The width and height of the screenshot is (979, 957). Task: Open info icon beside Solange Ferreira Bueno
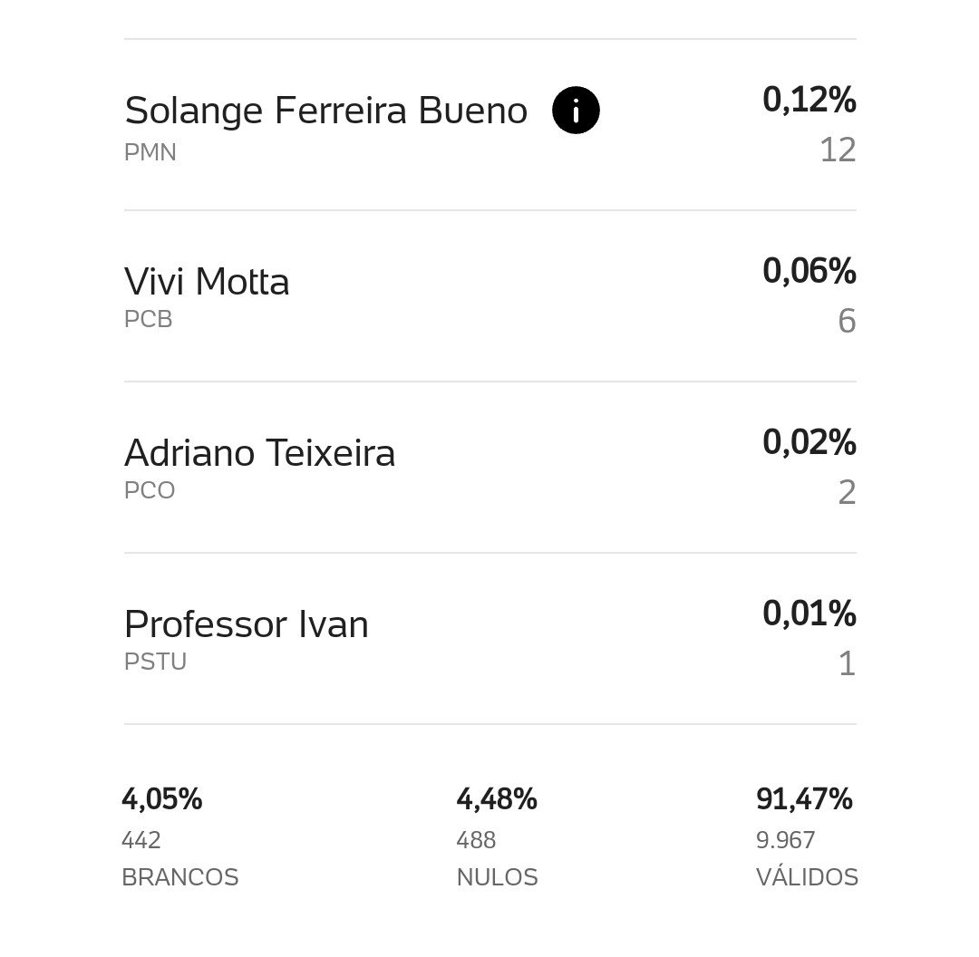[576, 111]
